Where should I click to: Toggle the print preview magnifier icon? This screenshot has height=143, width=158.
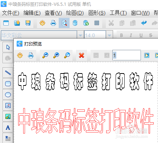tap(64, 23)
